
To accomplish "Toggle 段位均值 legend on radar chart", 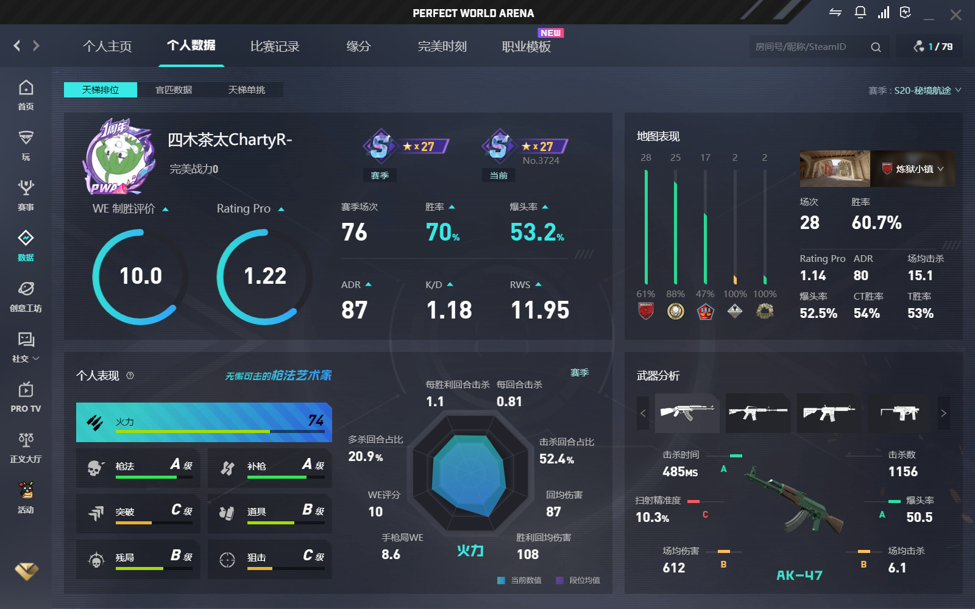I will coord(578,580).
